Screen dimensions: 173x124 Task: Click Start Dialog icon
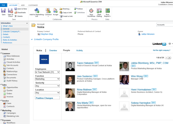(99, 11)
